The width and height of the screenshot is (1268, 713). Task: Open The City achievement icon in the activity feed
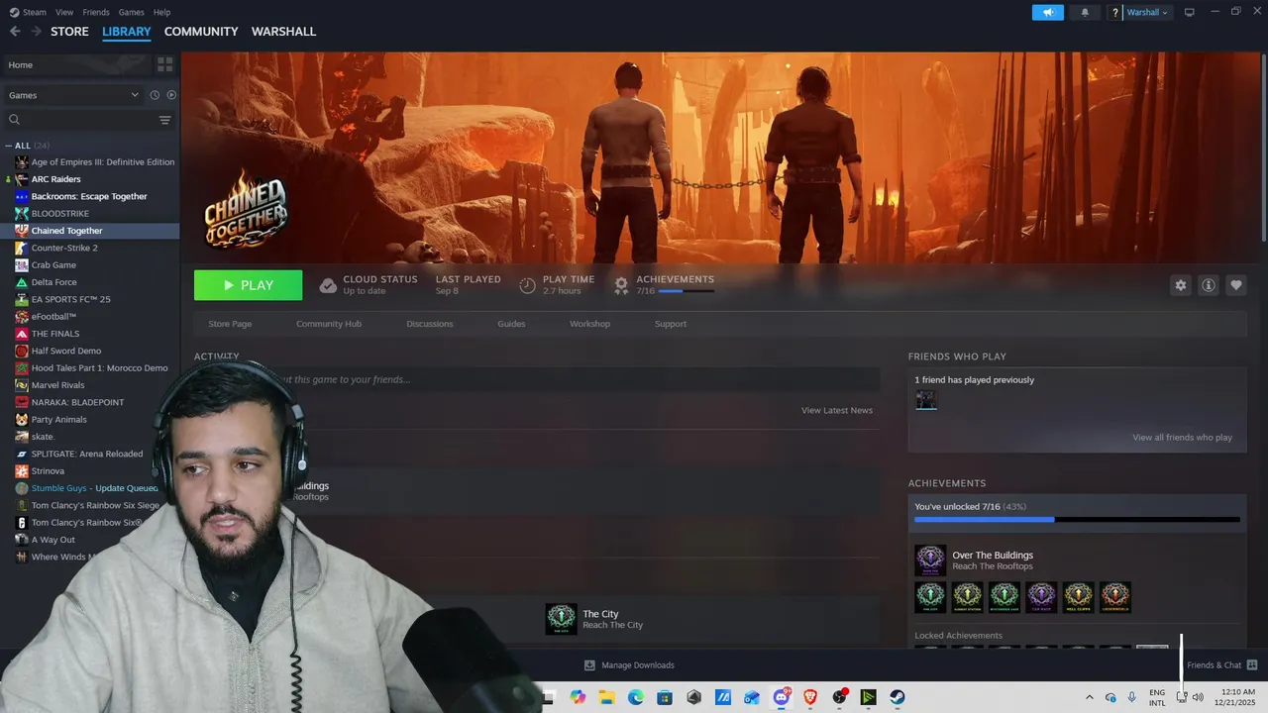tap(562, 619)
